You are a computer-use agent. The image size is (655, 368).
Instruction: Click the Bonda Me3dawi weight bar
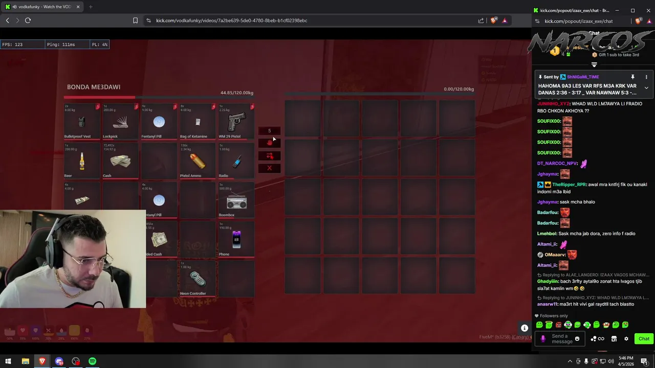click(x=159, y=97)
